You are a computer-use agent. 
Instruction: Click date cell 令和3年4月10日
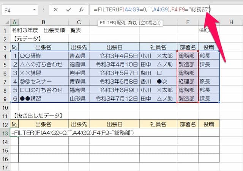pyautogui.click(x=115, y=64)
